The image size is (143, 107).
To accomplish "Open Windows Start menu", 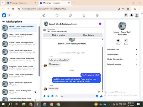I will 3,104.
